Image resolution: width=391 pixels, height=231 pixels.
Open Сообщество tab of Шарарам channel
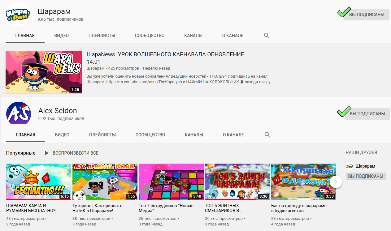coord(150,36)
